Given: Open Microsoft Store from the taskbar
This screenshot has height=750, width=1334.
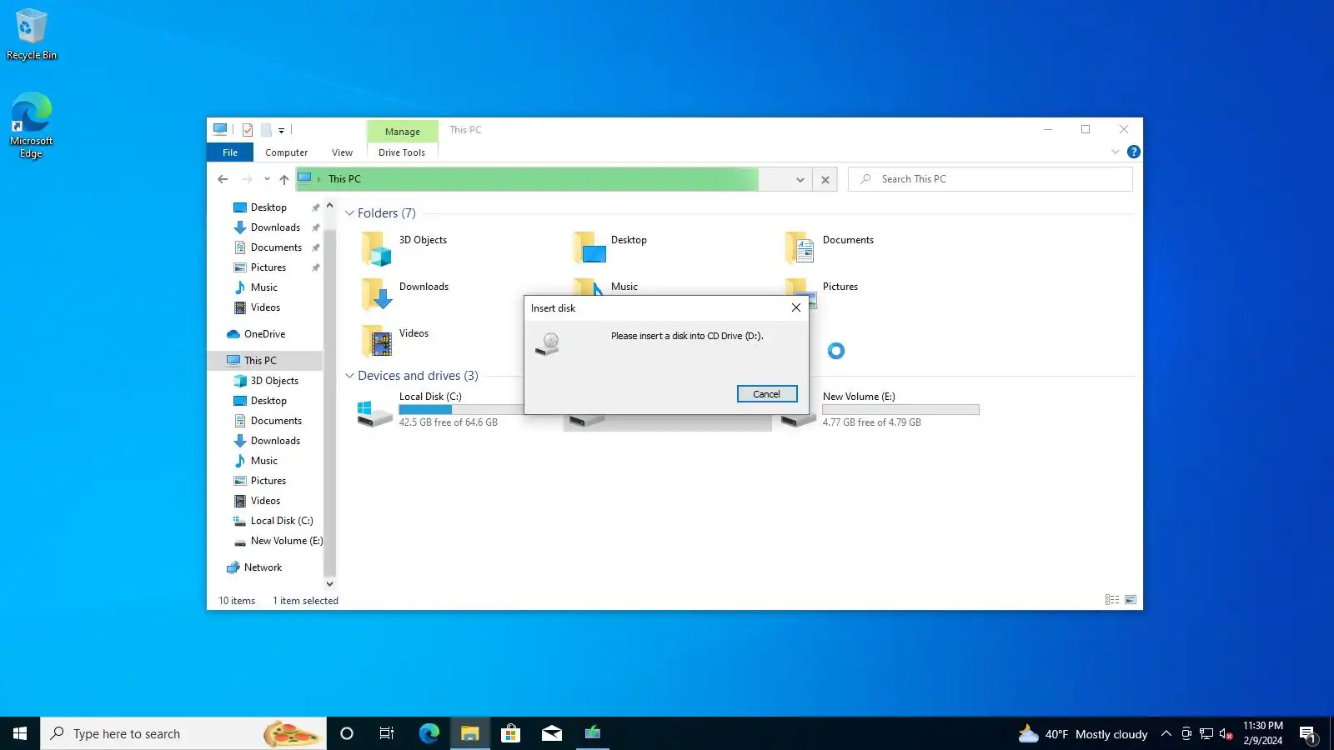Looking at the screenshot, I should pos(510,733).
